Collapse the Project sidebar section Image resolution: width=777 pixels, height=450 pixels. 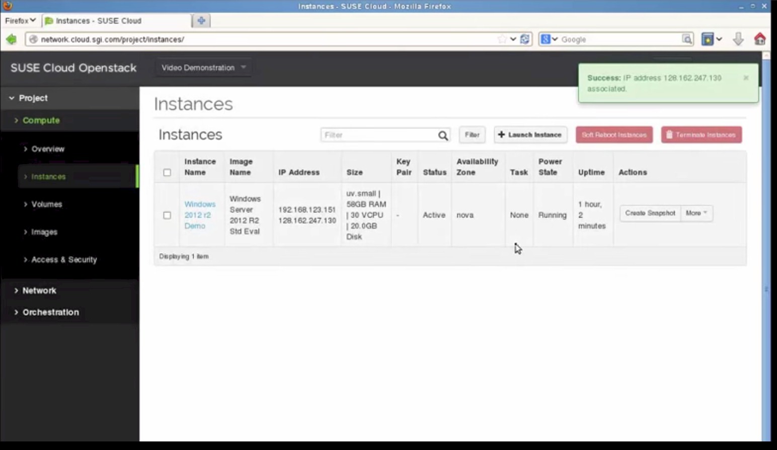33,98
